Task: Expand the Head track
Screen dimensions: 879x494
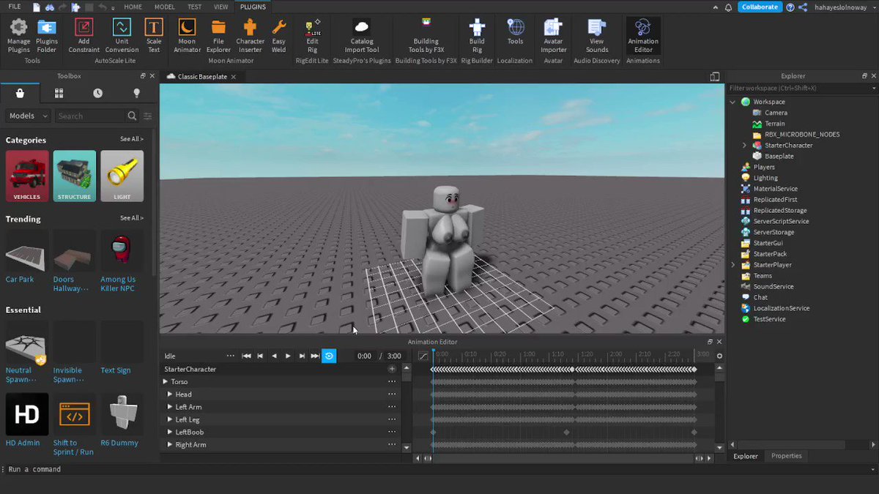Action: point(170,394)
